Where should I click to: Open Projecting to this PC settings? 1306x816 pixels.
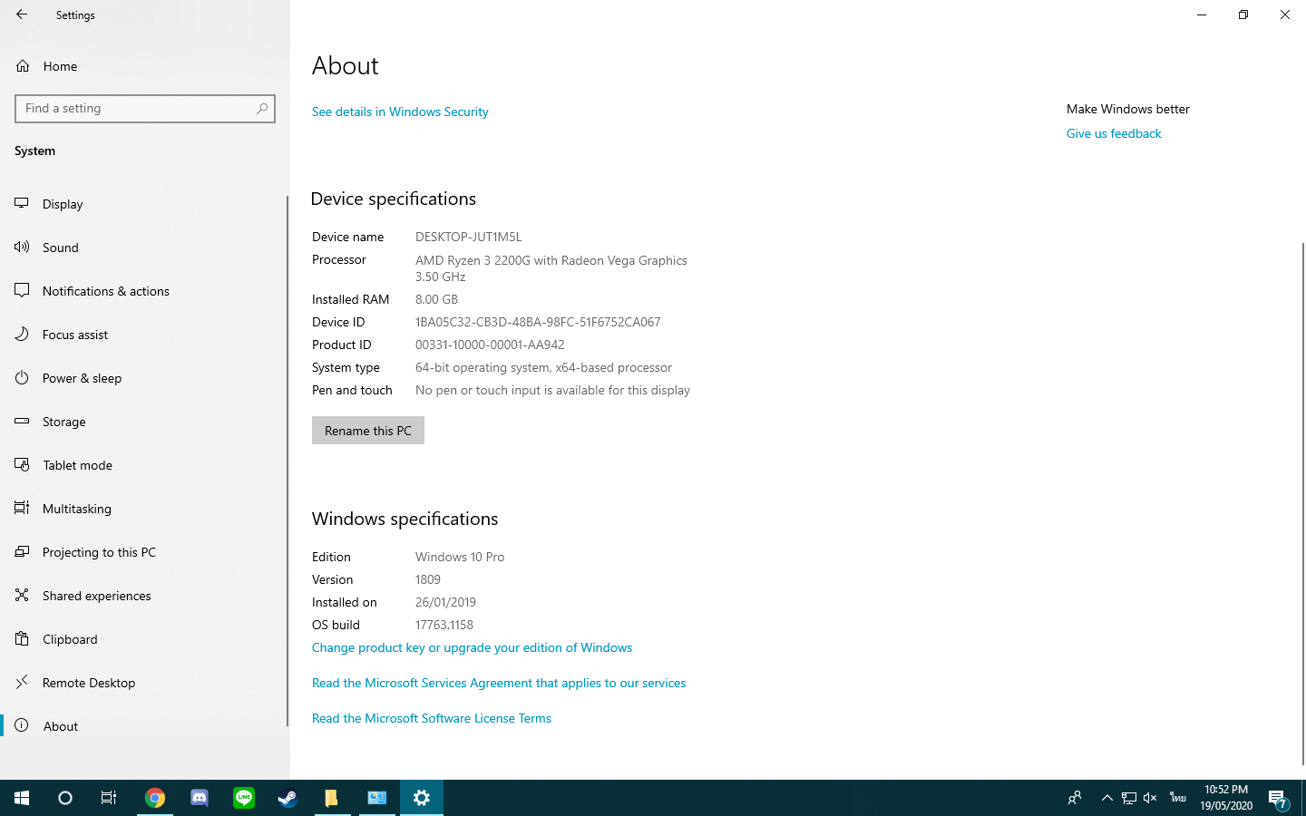tap(145, 552)
